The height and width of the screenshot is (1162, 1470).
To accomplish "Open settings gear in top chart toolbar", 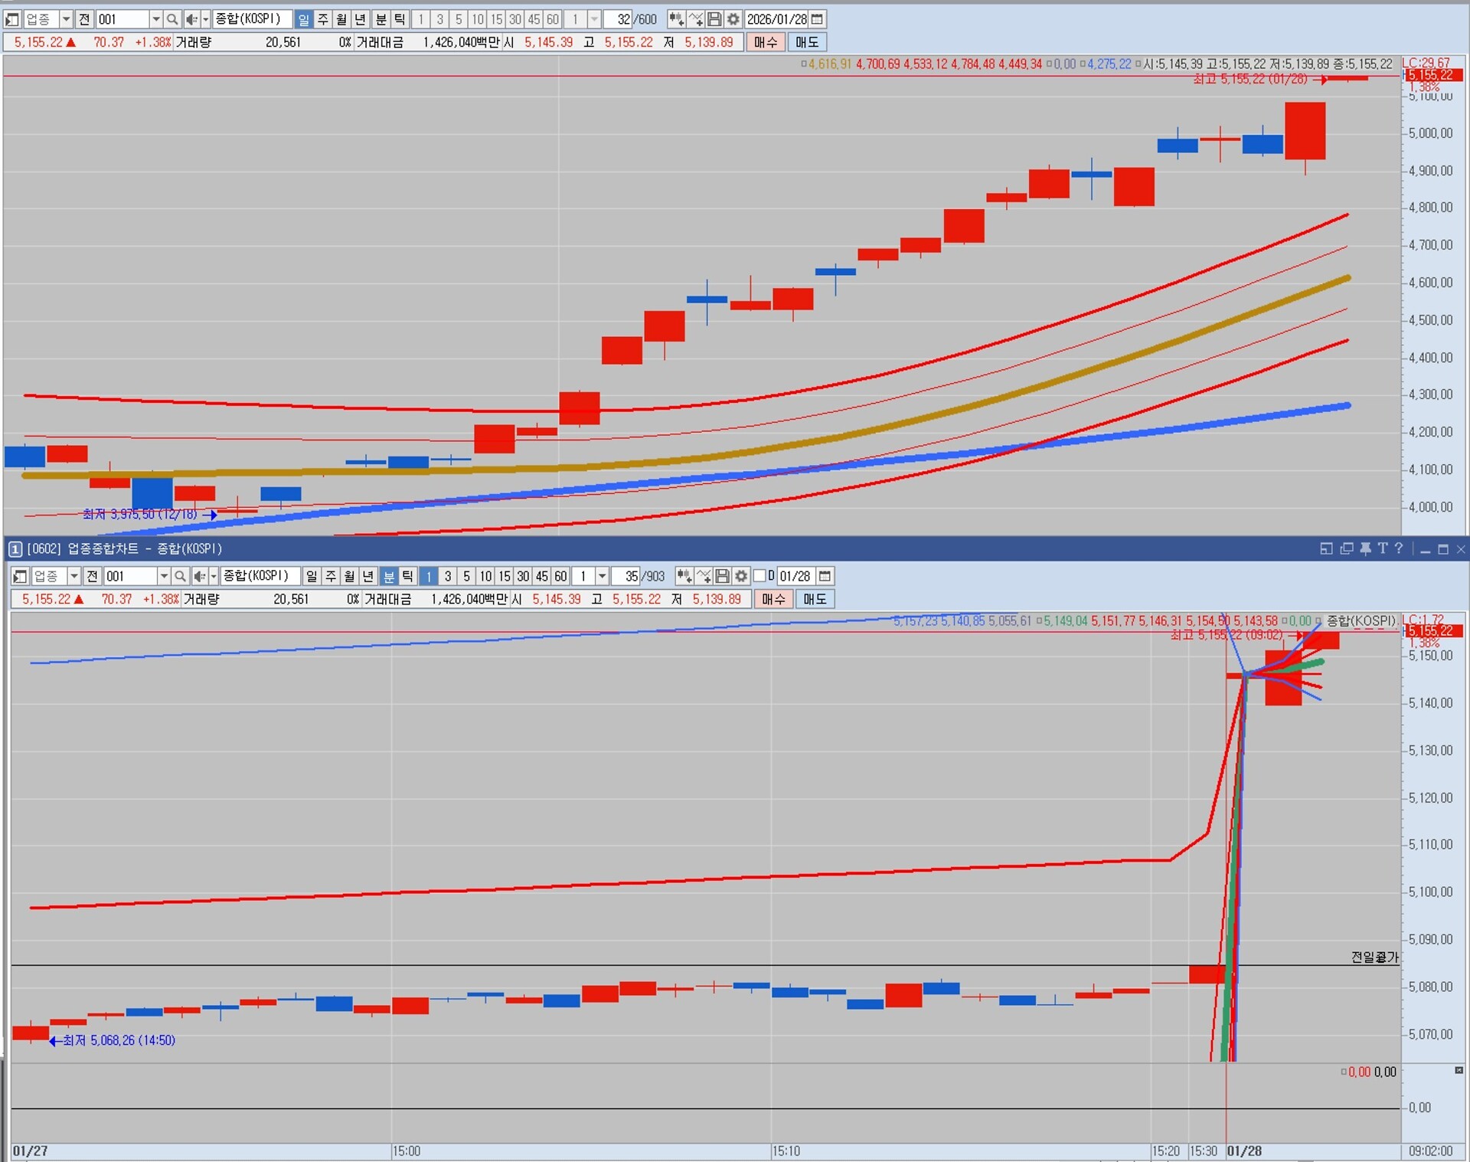I will point(733,19).
